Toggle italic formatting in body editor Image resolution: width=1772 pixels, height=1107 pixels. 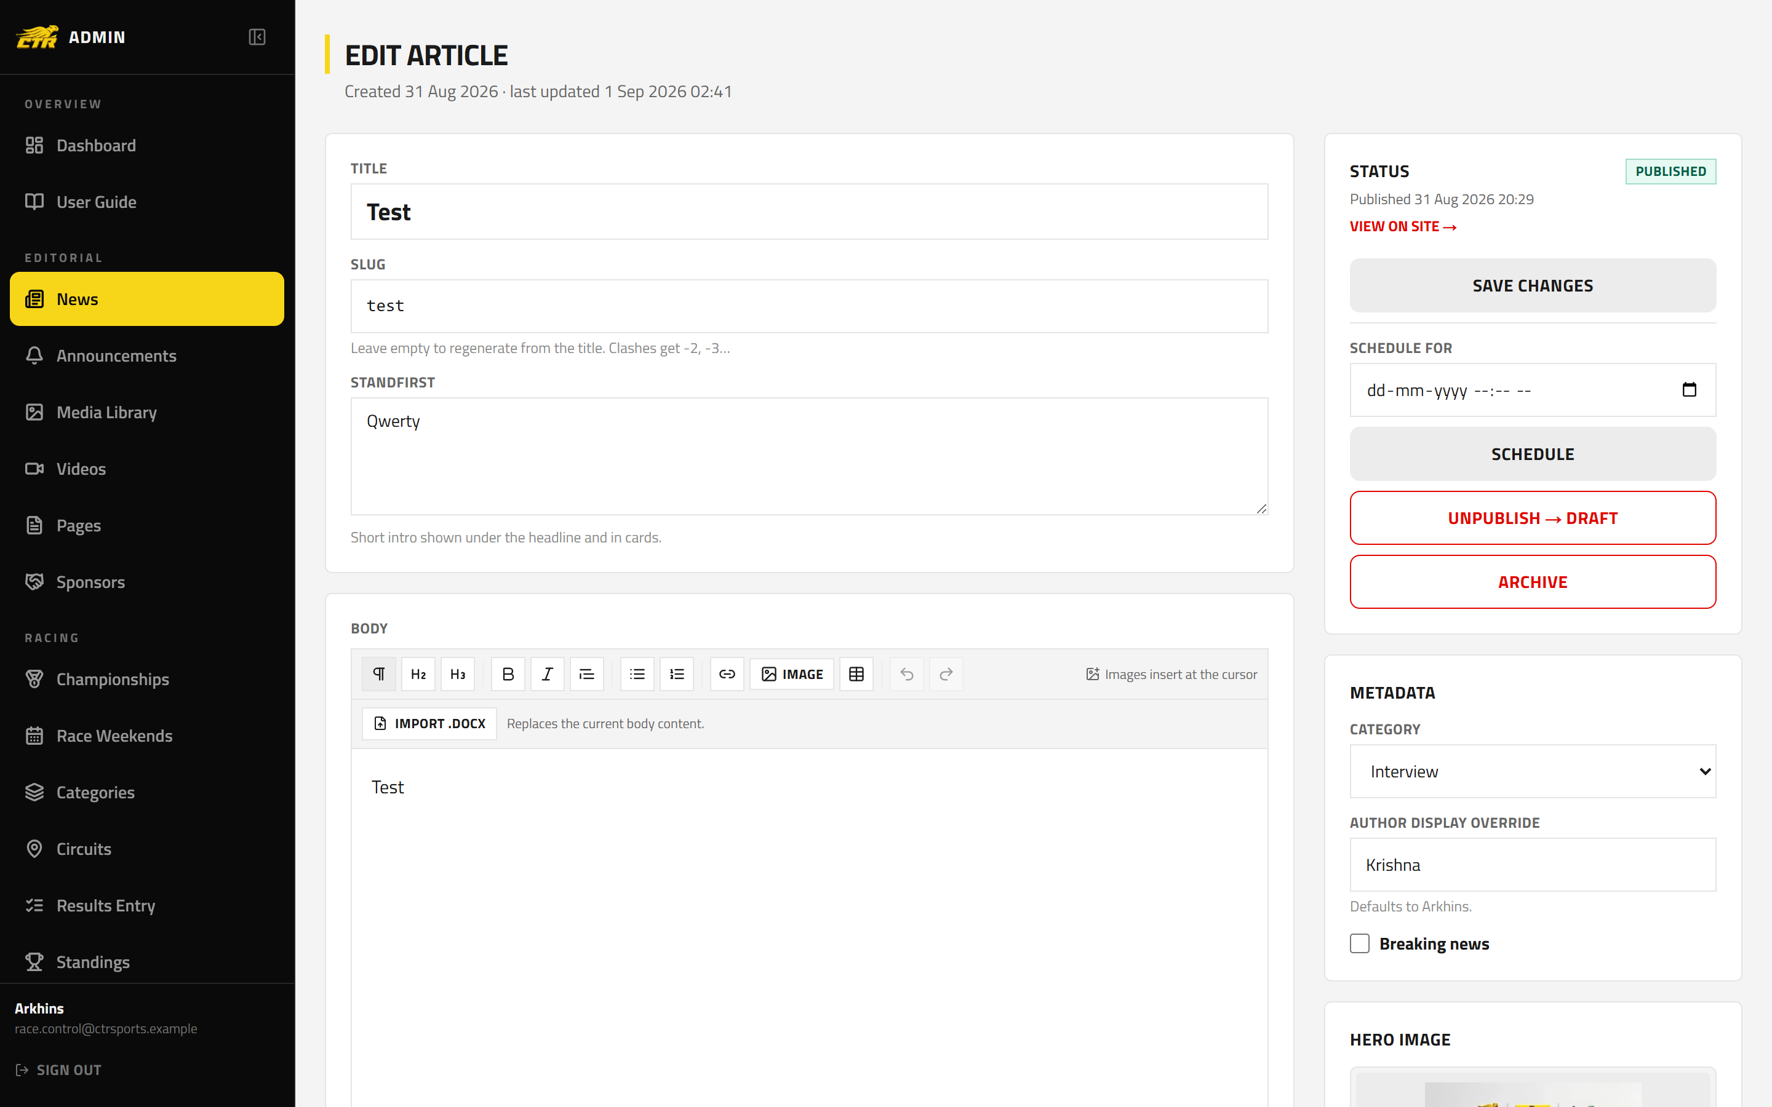(x=548, y=673)
